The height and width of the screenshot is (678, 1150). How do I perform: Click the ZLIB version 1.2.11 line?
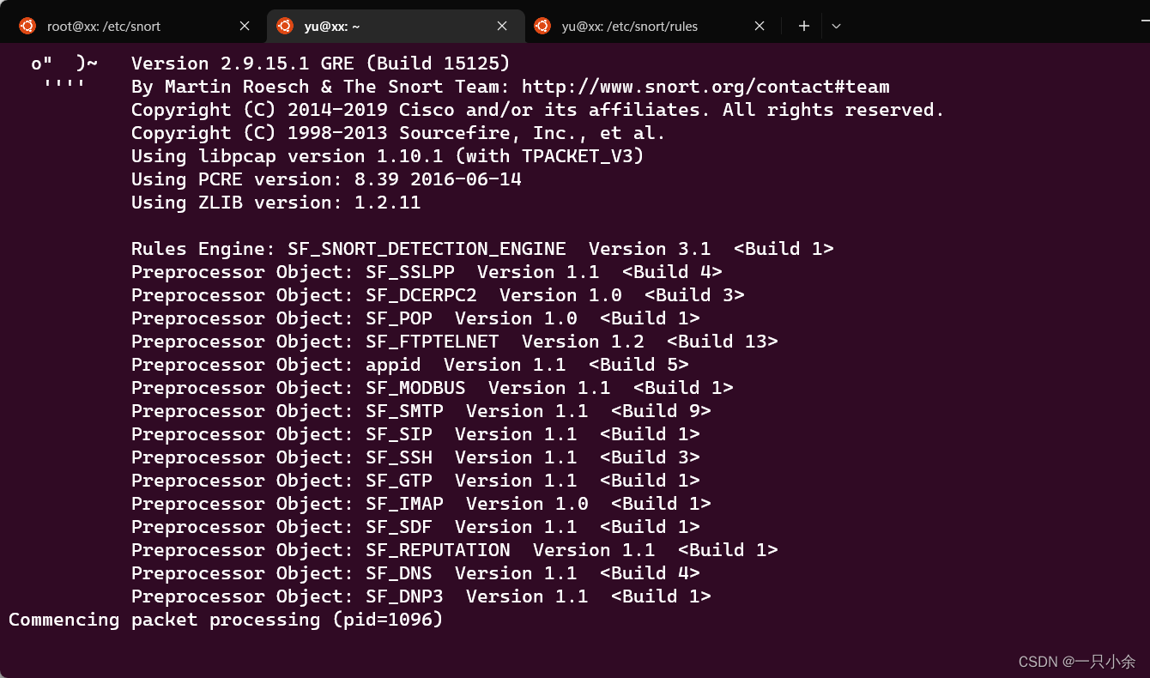click(276, 203)
